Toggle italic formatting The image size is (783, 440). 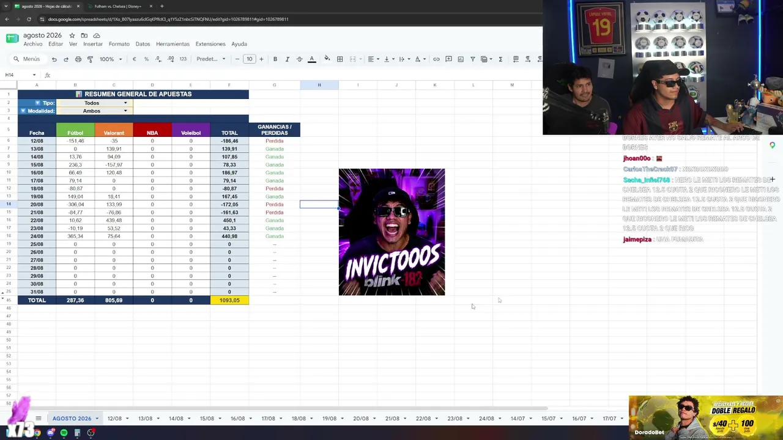288,59
